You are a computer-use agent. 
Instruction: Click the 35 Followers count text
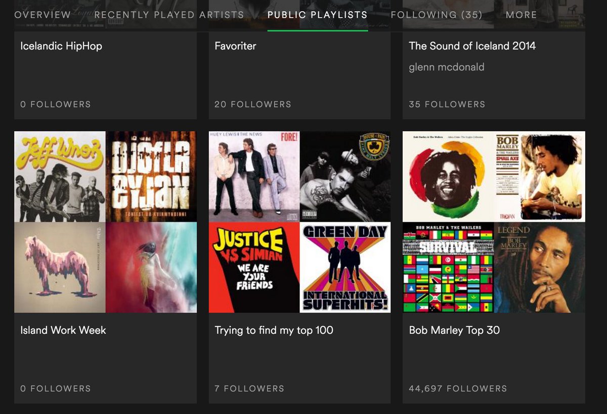447,105
